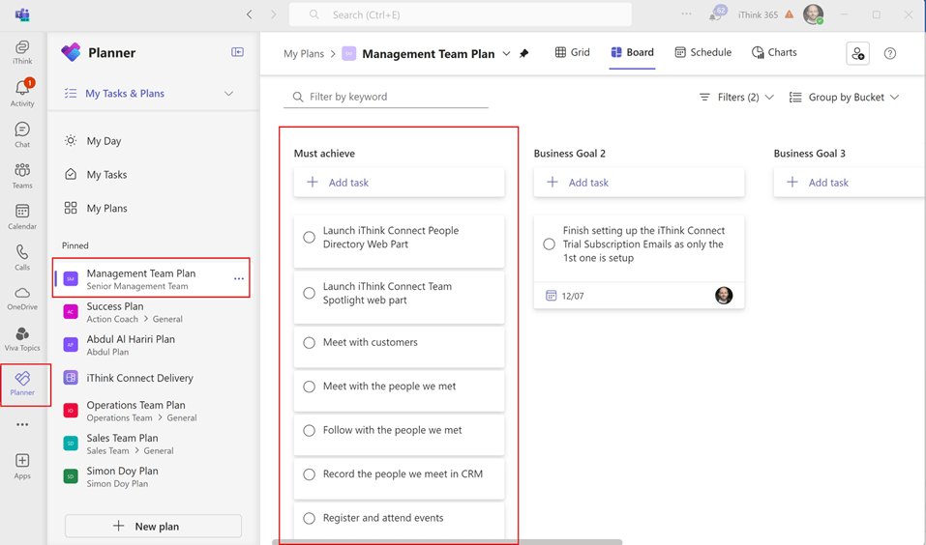Open Viva Topics in the app bar
926x545 pixels.
point(22,339)
